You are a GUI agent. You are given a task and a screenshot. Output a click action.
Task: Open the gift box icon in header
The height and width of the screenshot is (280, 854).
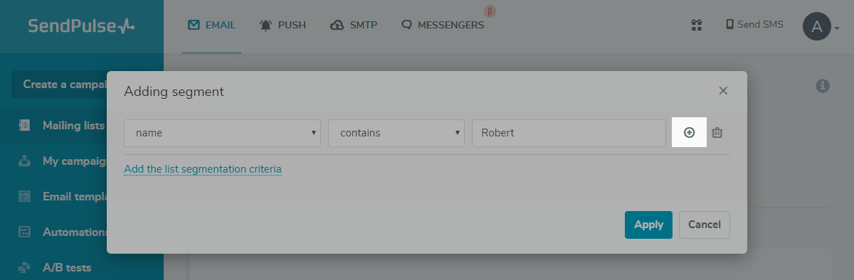(x=697, y=25)
